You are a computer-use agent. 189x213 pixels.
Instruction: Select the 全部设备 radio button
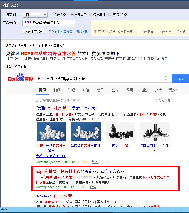coord(72,15)
